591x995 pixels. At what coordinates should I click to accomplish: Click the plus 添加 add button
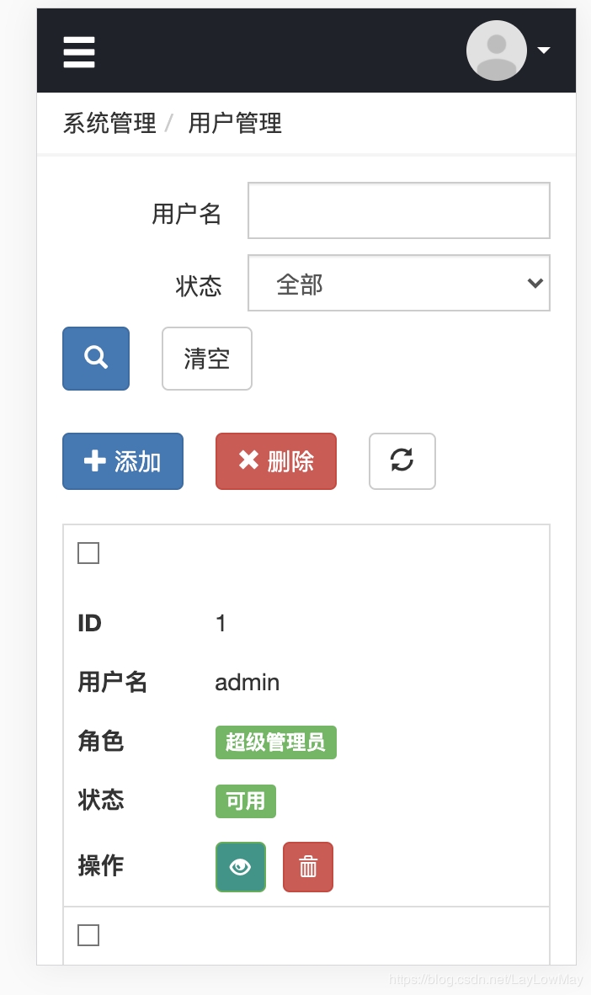(123, 460)
